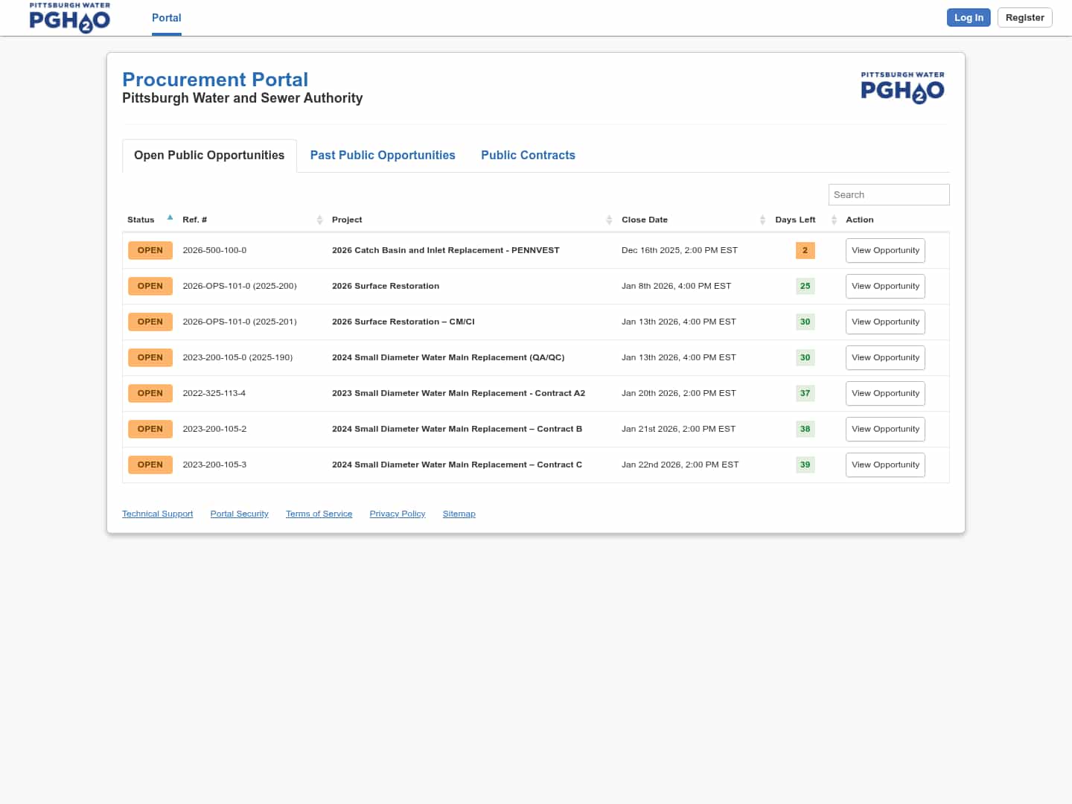Sort table by Close Date column
The width and height of the screenshot is (1072, 804).
(x=645, y=220)
